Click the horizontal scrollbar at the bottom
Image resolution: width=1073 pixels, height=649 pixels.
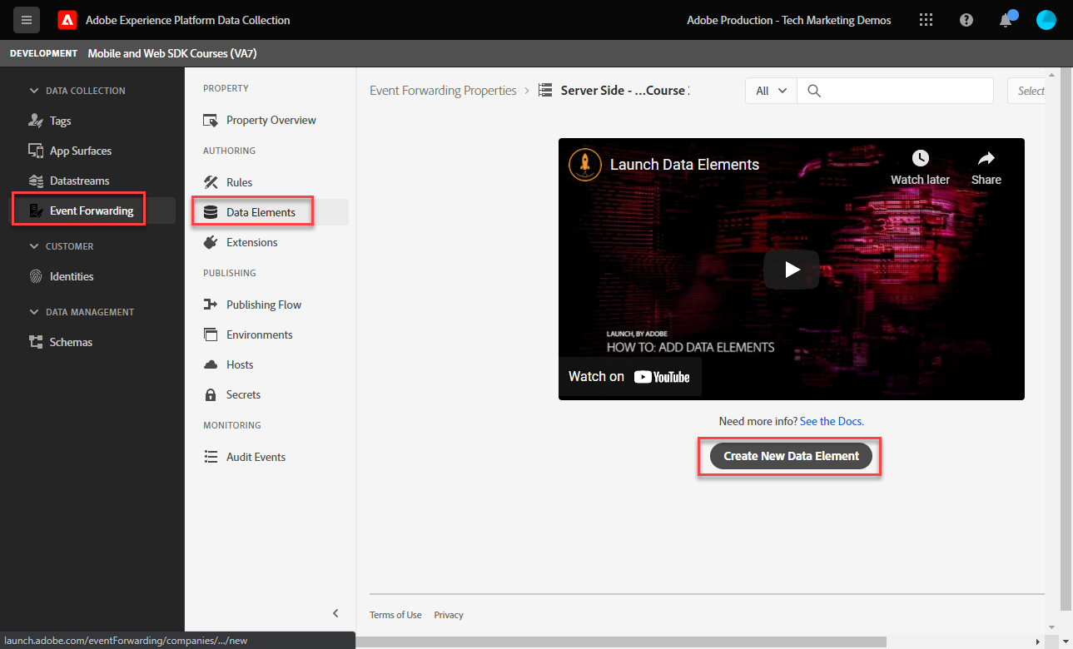620,642
